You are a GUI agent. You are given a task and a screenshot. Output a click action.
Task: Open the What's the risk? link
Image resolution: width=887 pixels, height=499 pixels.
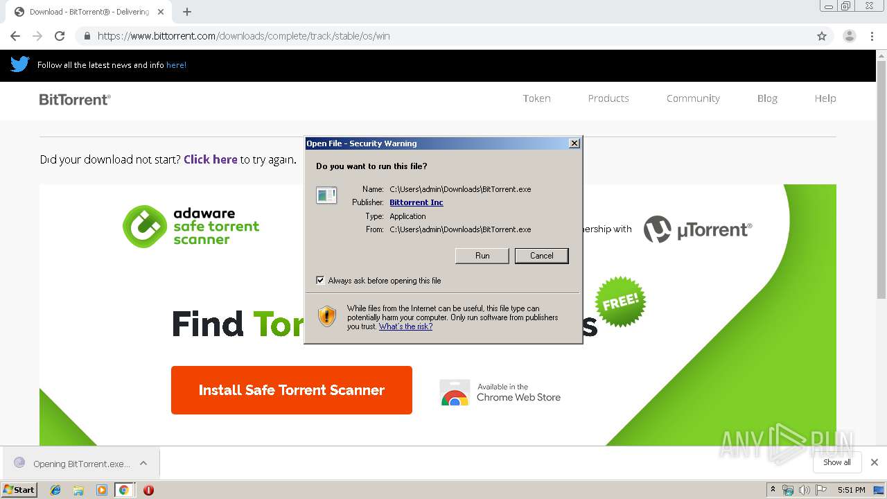pos(405,326)
